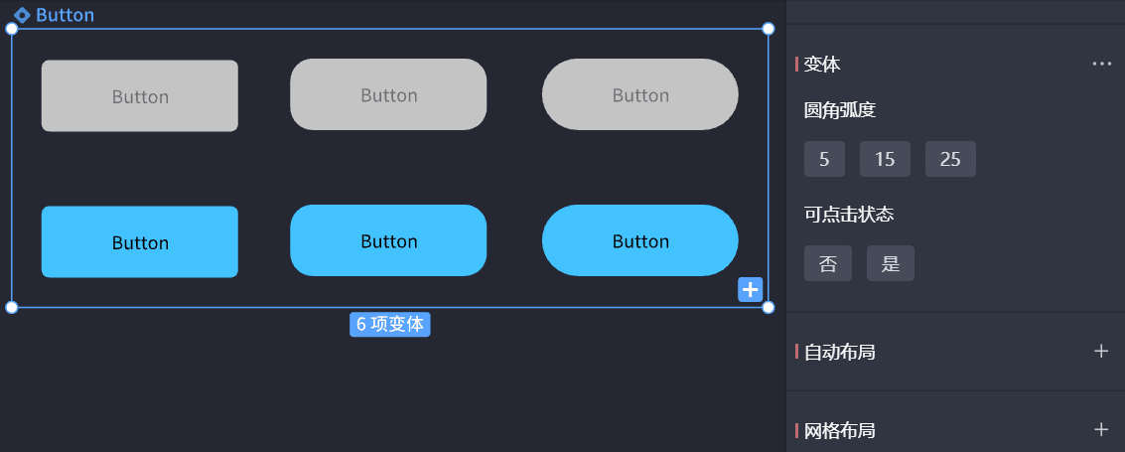
Task: Click the 圆角弧度 property name
Action: (840, 110)
